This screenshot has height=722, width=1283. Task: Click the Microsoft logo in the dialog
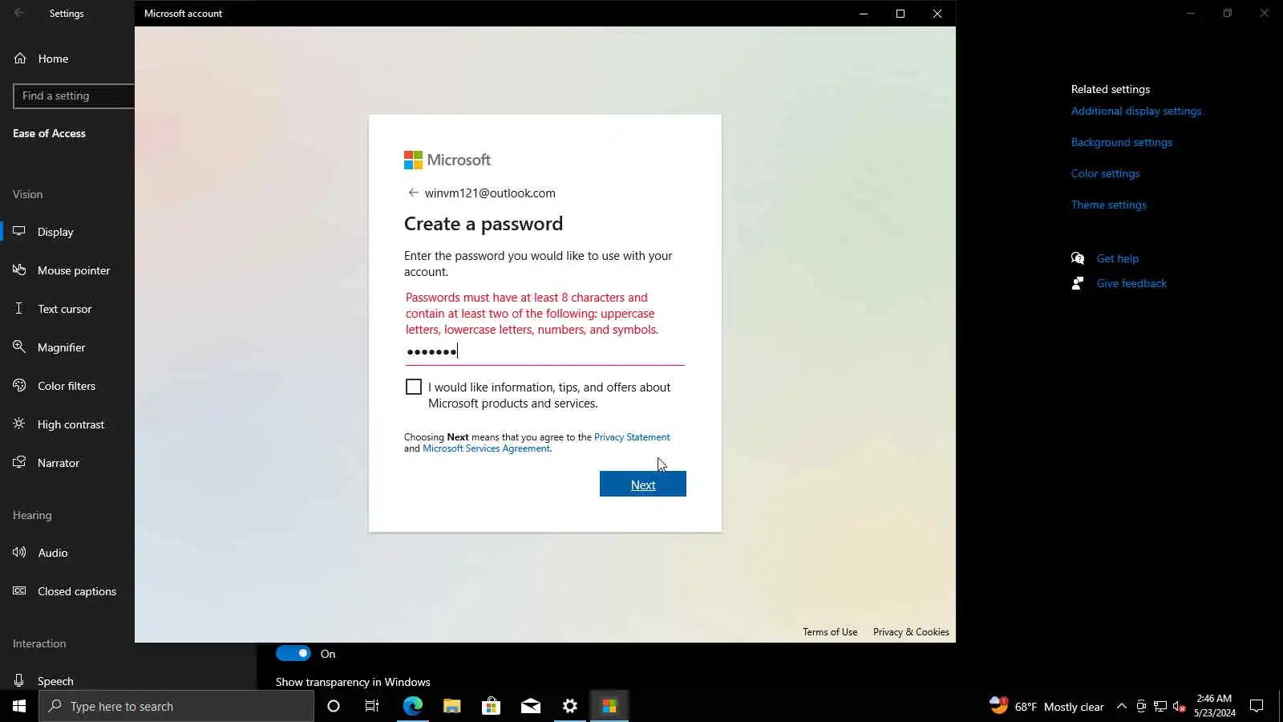(447, 160)
